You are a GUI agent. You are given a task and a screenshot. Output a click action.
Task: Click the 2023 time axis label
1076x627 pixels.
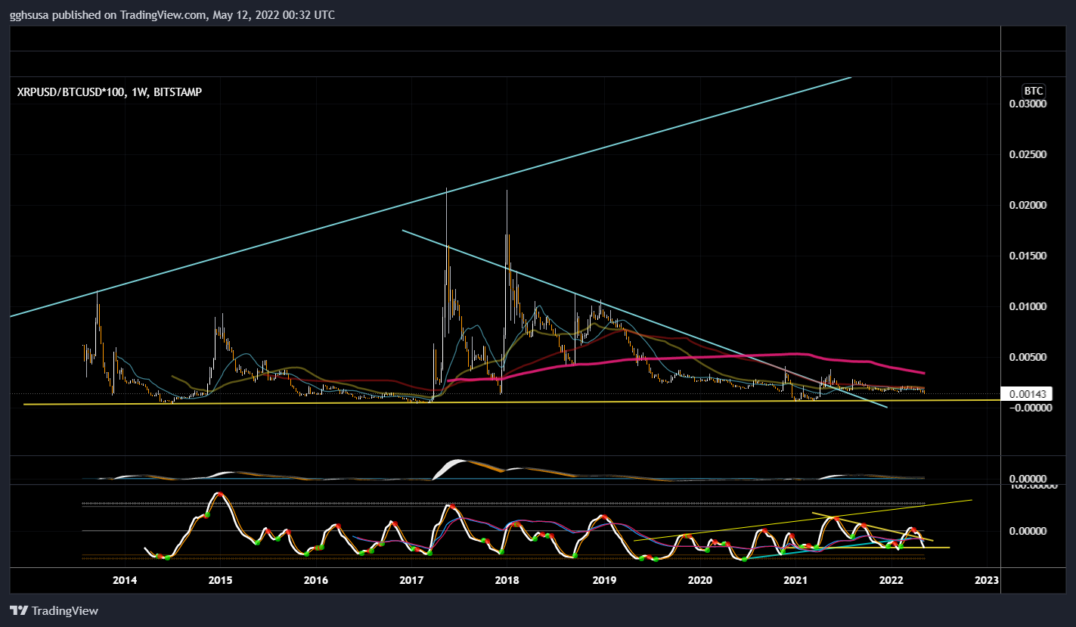click(x=987, y=580)
